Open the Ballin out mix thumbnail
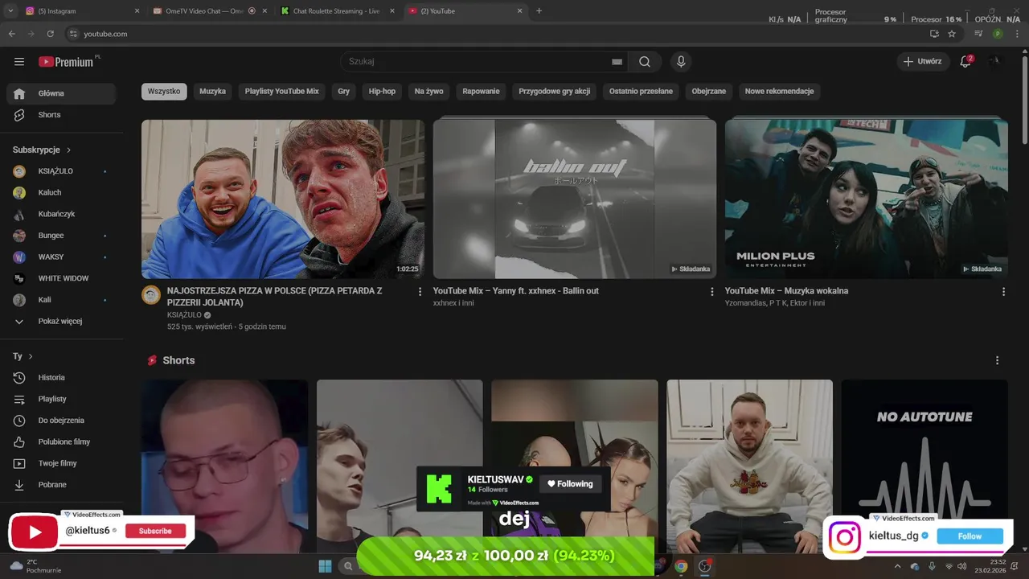The height and width of the screenshot is (579, 1029). point(575,199)
